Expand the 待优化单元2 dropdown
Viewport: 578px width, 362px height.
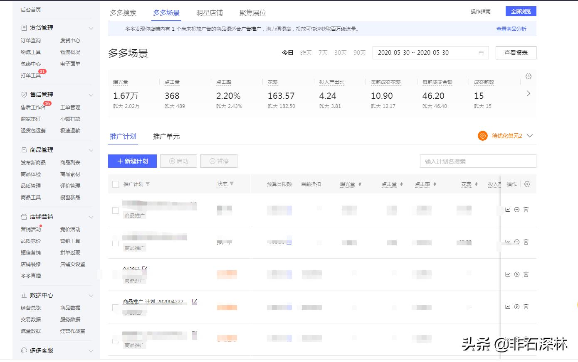530,136
